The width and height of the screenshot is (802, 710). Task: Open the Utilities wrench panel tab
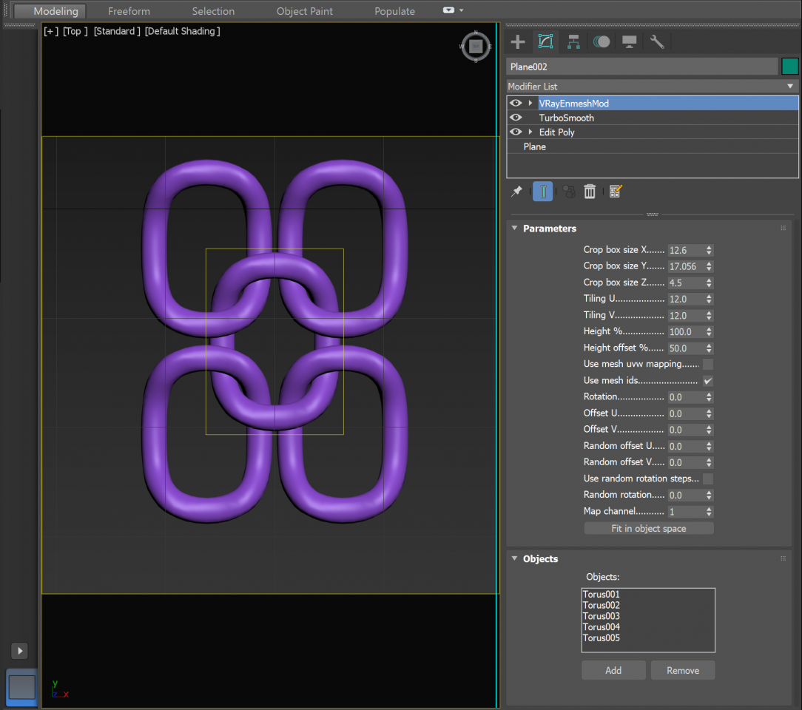(657, 41)
